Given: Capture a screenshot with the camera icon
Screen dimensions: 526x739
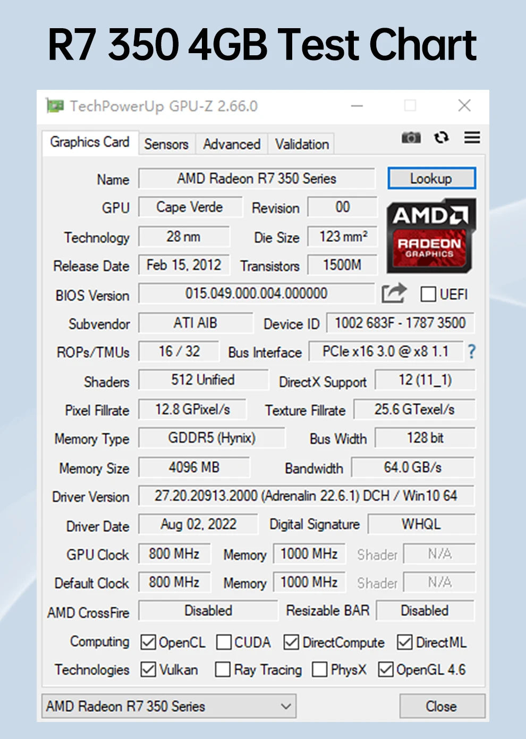Looking at the screenshot, I should (x=412, y=138).
